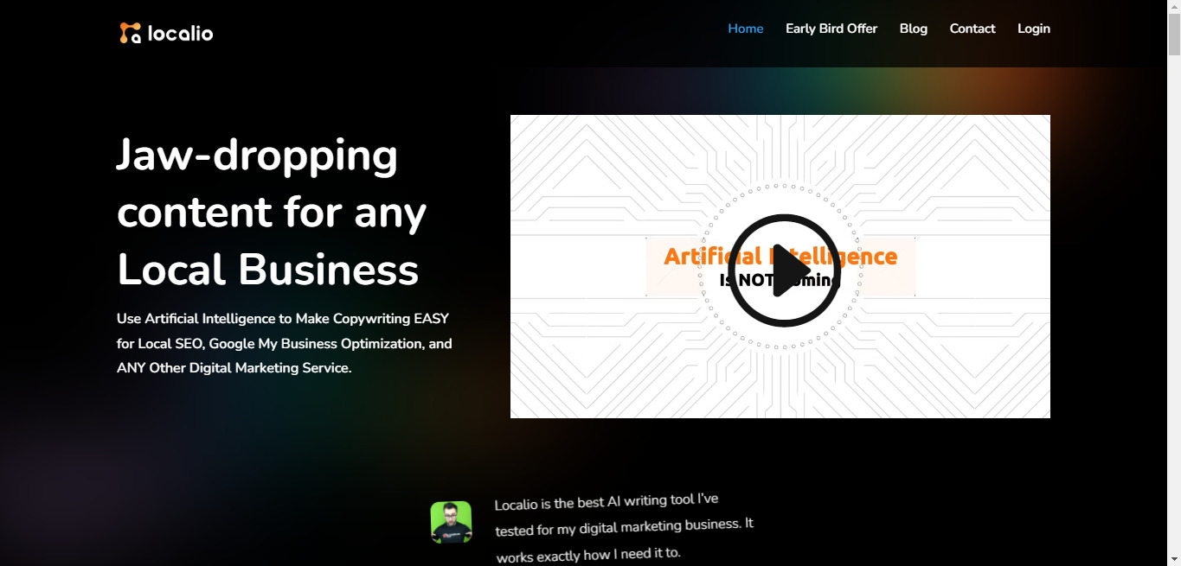Click the scrollbar down arrow

pos(1174,559)
